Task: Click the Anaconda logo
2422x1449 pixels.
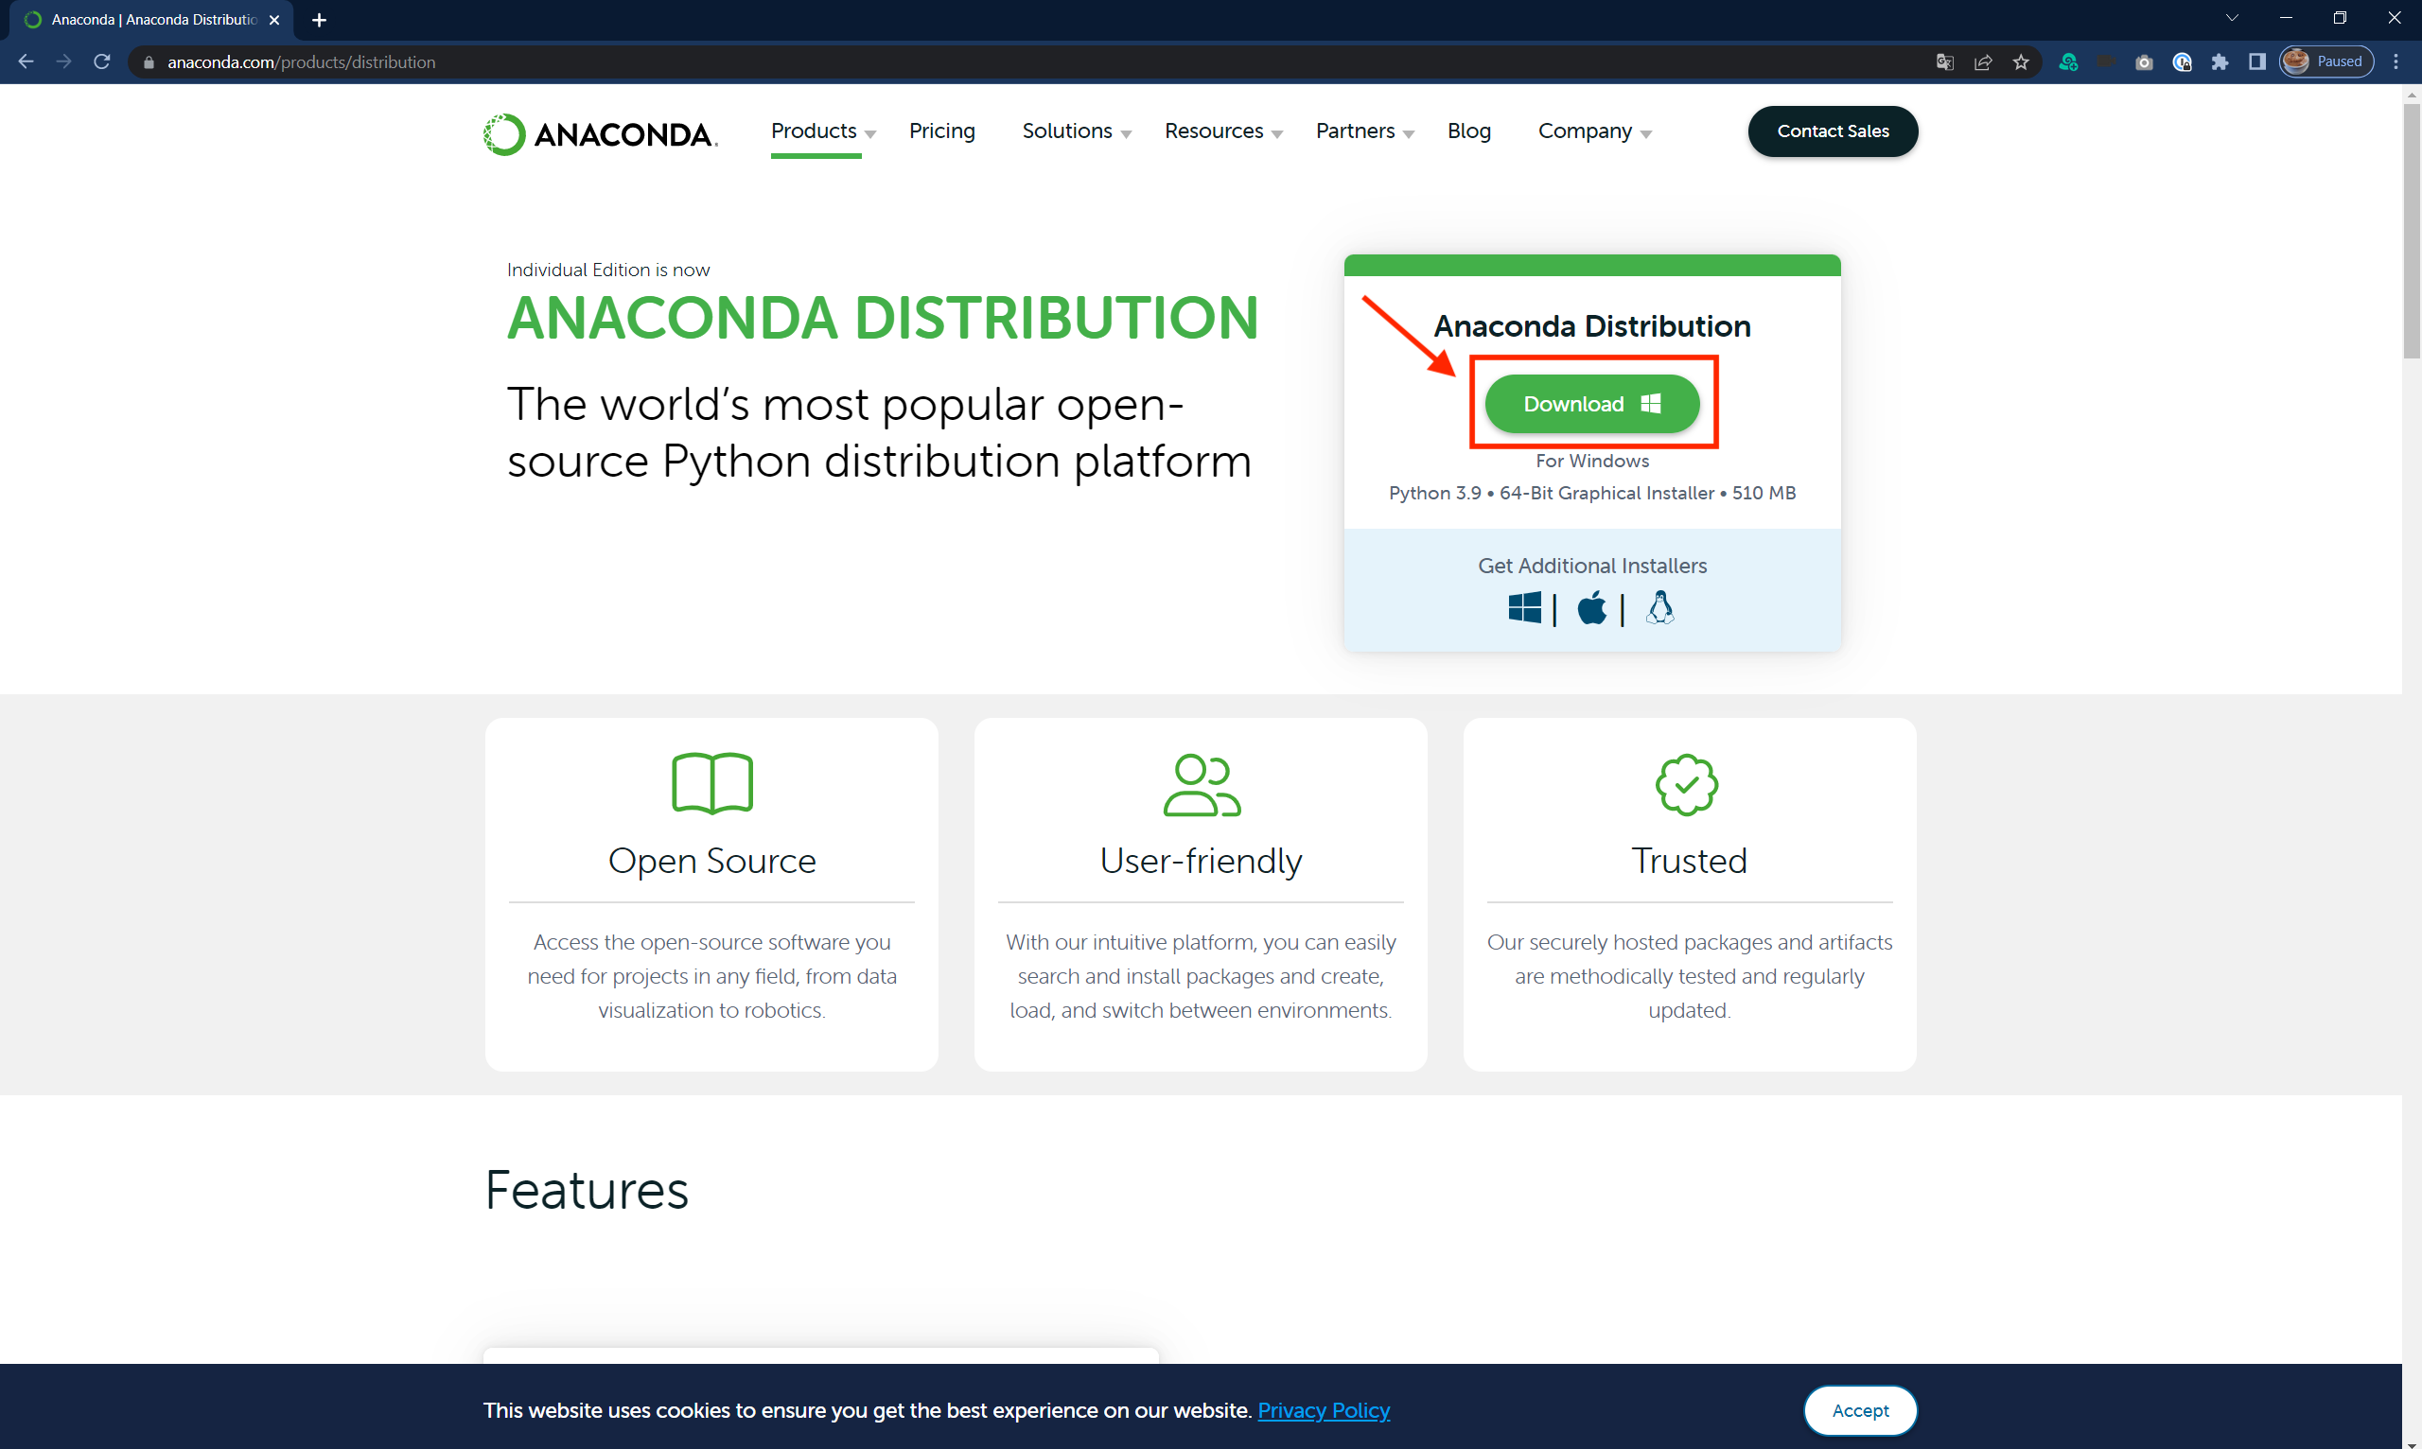Action: point(600,133)
